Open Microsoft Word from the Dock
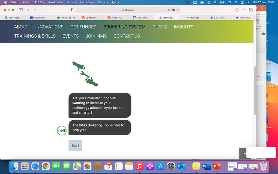278x174 pixels. [207, 166]
